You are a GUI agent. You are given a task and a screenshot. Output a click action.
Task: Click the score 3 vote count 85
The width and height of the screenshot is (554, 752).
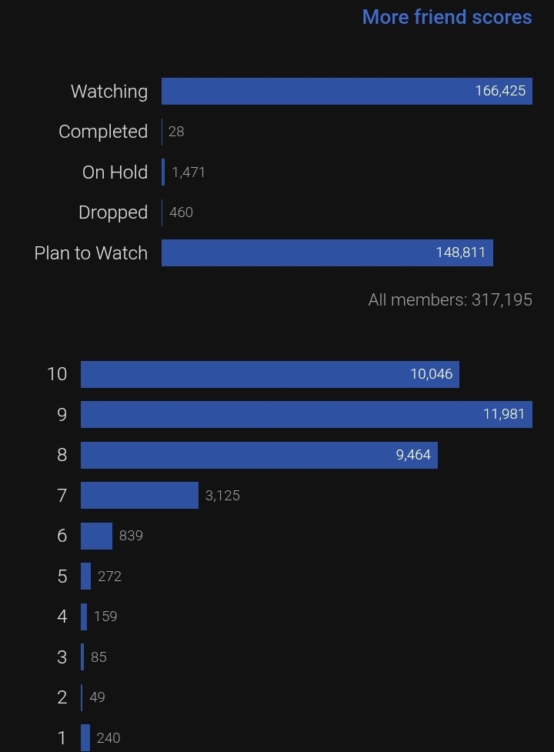click(x=98, y=657)
